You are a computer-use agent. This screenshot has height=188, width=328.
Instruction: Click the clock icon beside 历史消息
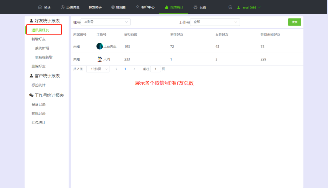[x=63, y=7]
